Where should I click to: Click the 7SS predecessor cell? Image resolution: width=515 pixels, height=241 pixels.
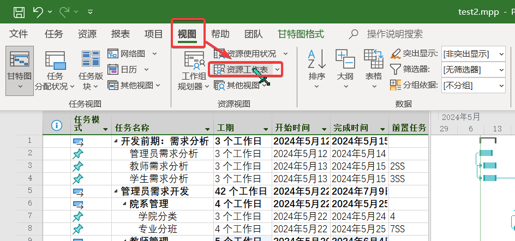point(409,229)
